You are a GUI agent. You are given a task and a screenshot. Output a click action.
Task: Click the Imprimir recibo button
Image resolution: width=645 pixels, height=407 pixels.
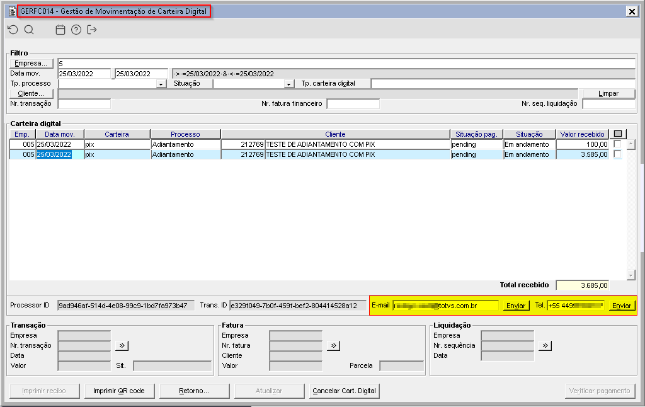45,391
